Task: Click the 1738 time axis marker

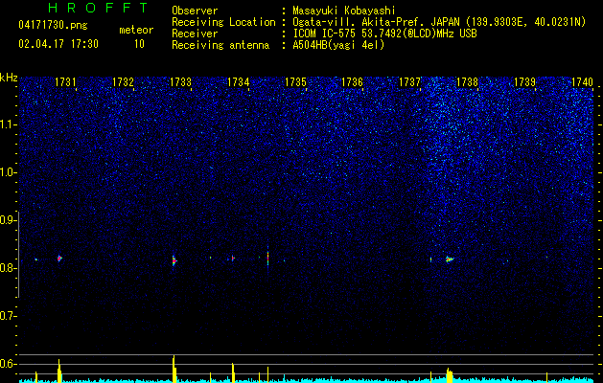Action: coord(467,81)
